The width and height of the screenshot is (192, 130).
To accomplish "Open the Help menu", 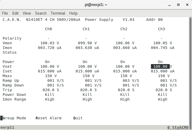I will pyautogui.click(x=73, y=13).
